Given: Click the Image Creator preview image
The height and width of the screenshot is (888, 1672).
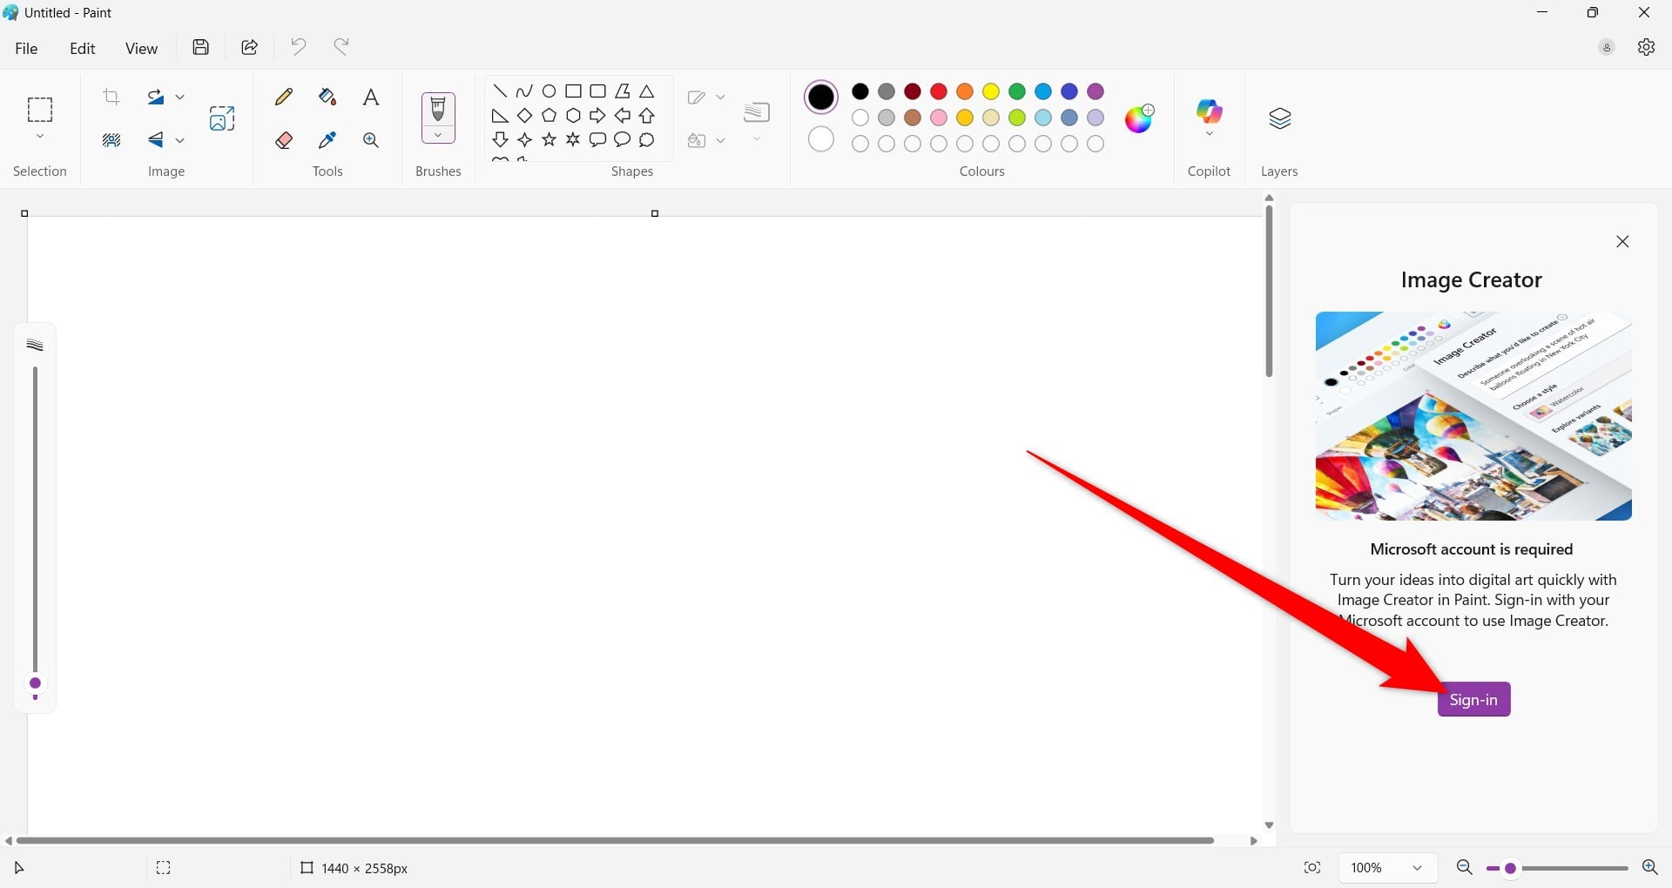Looking at the screenshot, I should (x=1473, y=416).
